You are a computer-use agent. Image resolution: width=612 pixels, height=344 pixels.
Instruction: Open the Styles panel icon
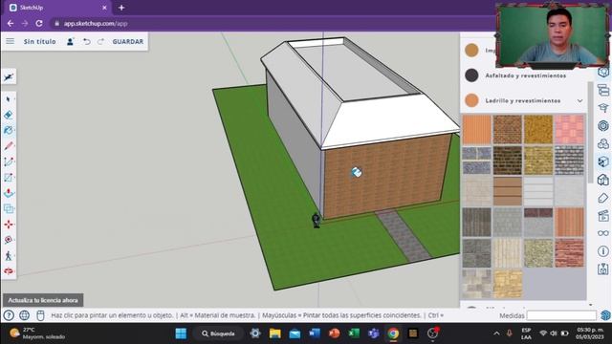tap(603, 180)
